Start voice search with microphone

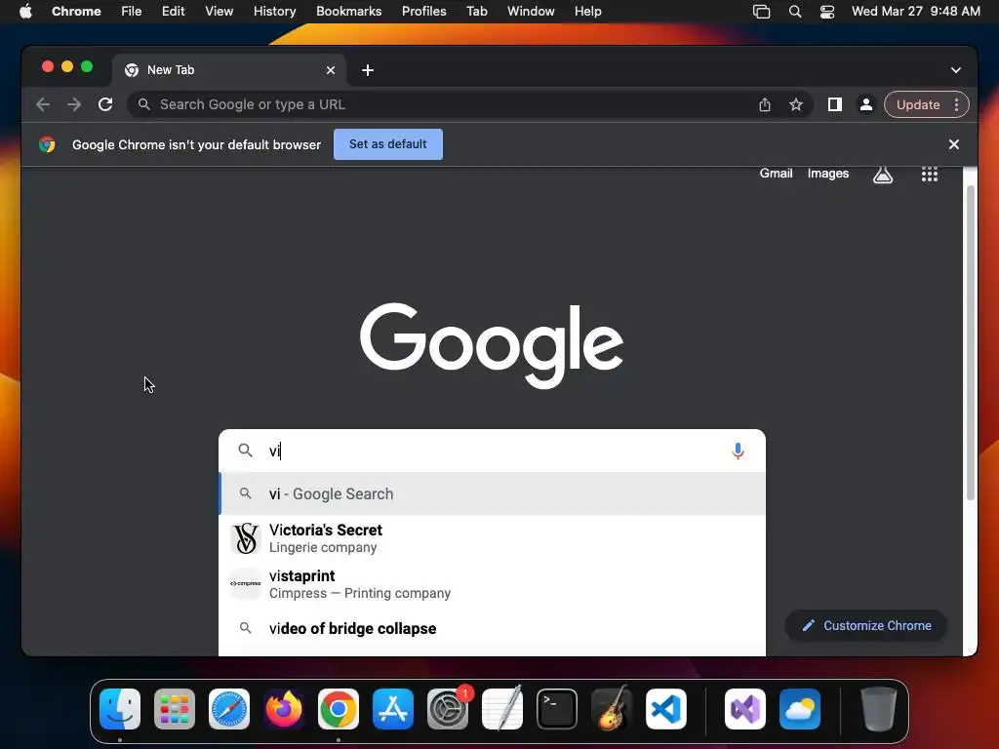[738, 451]
